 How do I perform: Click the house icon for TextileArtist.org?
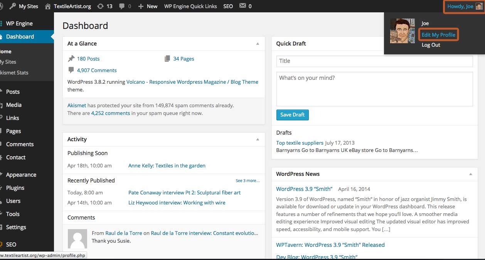click(48, 6)
